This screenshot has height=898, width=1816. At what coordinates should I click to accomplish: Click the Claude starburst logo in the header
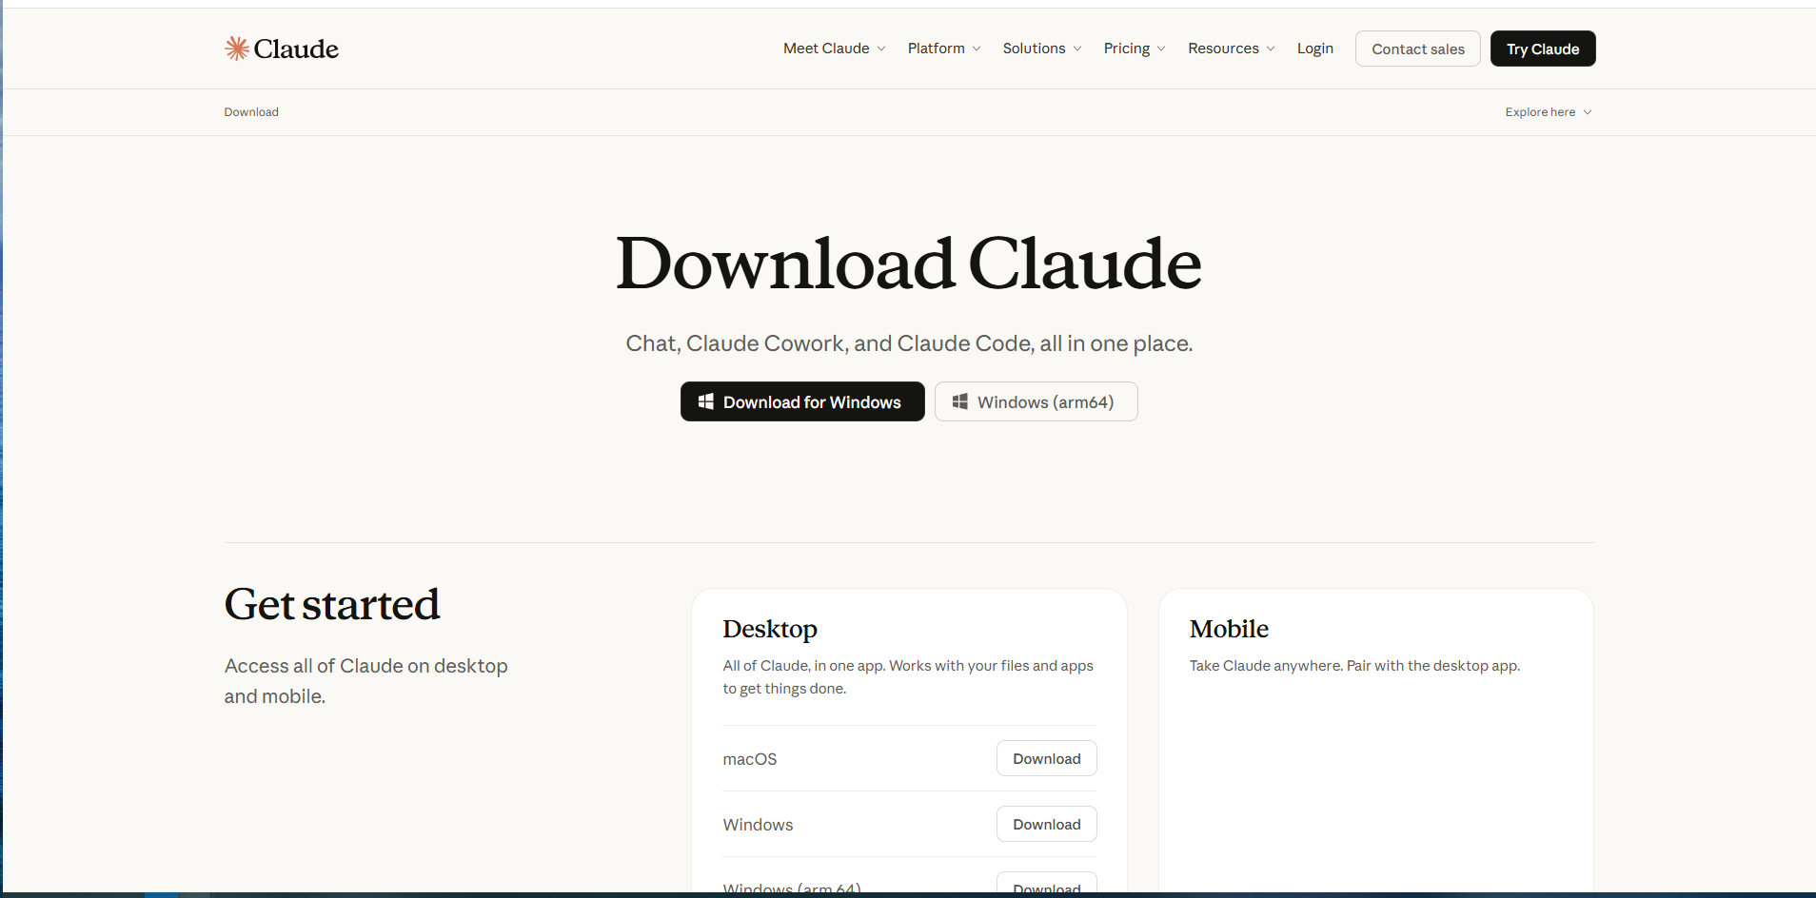[281, 49]
